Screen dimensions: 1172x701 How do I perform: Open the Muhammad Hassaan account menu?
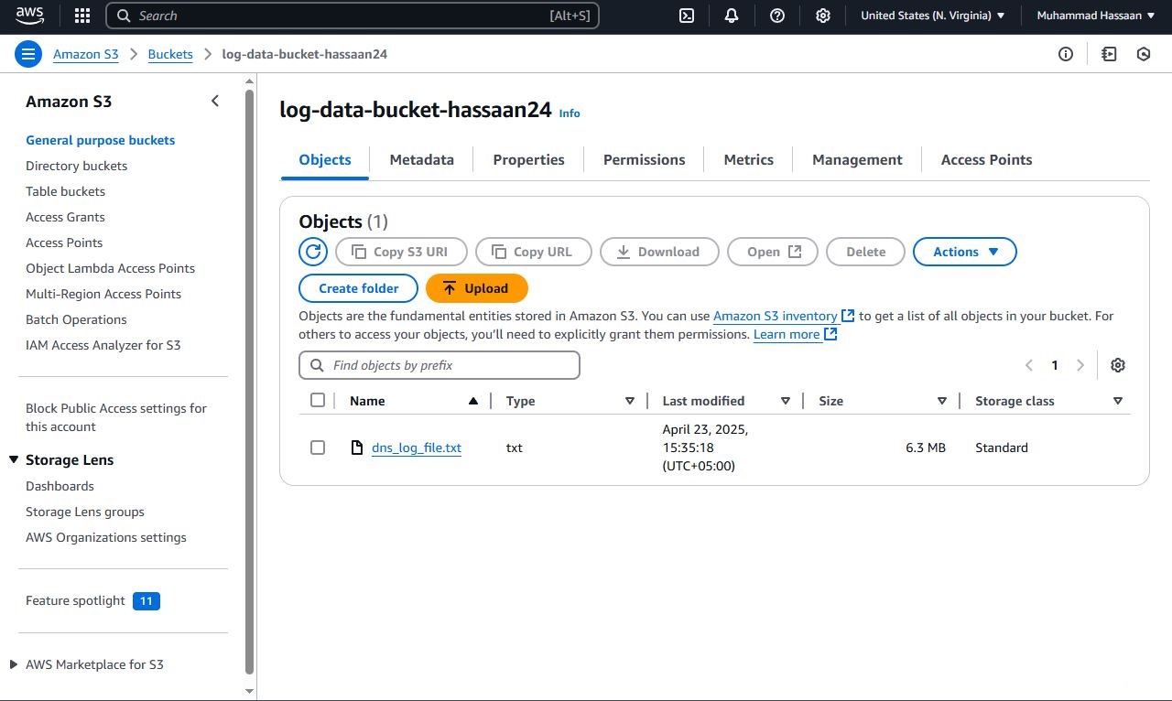1096,16
